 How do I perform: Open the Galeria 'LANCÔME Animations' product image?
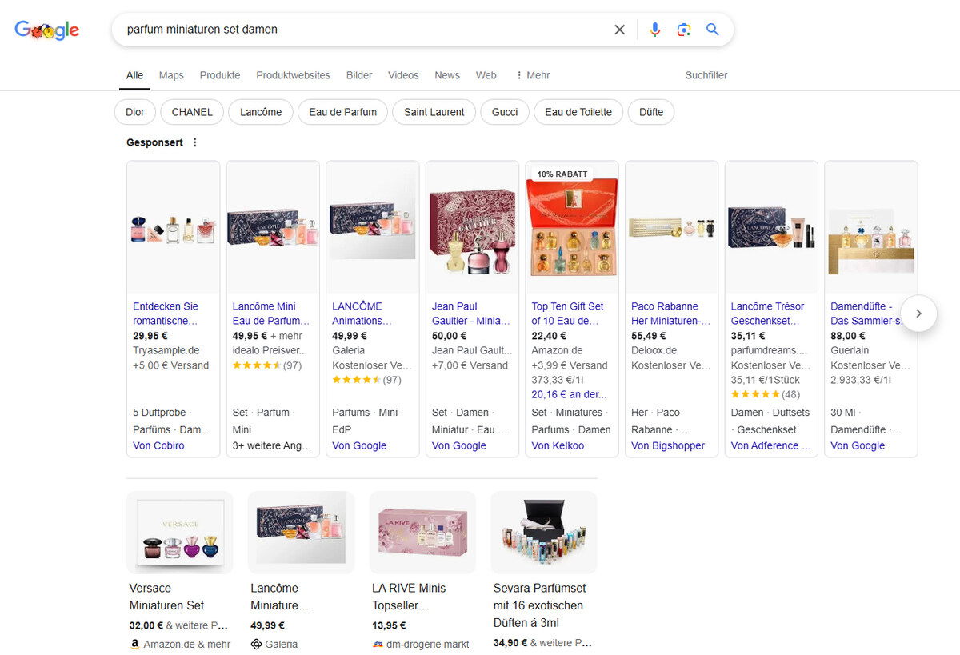tap(373, 228)
